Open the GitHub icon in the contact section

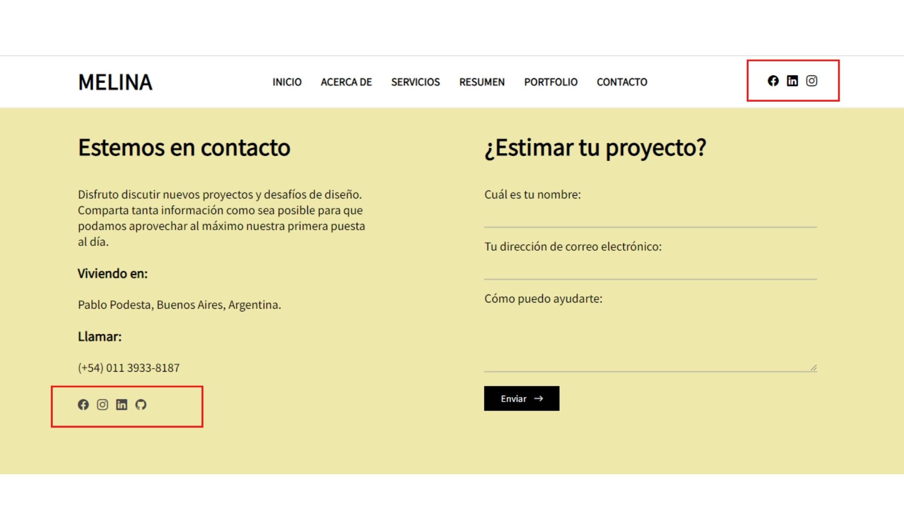141,405
